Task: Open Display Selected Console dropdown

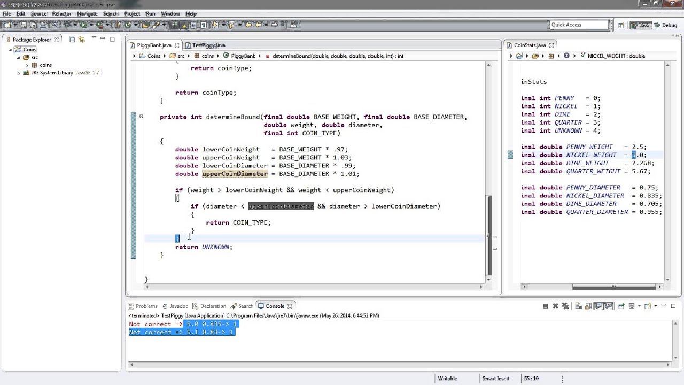Action: click(639, 306)
